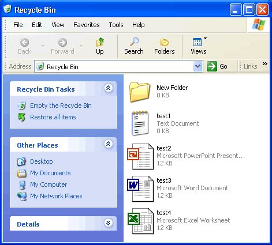272x245 pixels.
Task: Open the Address bar dropdown arrow
Action: (x=198, y=66)
